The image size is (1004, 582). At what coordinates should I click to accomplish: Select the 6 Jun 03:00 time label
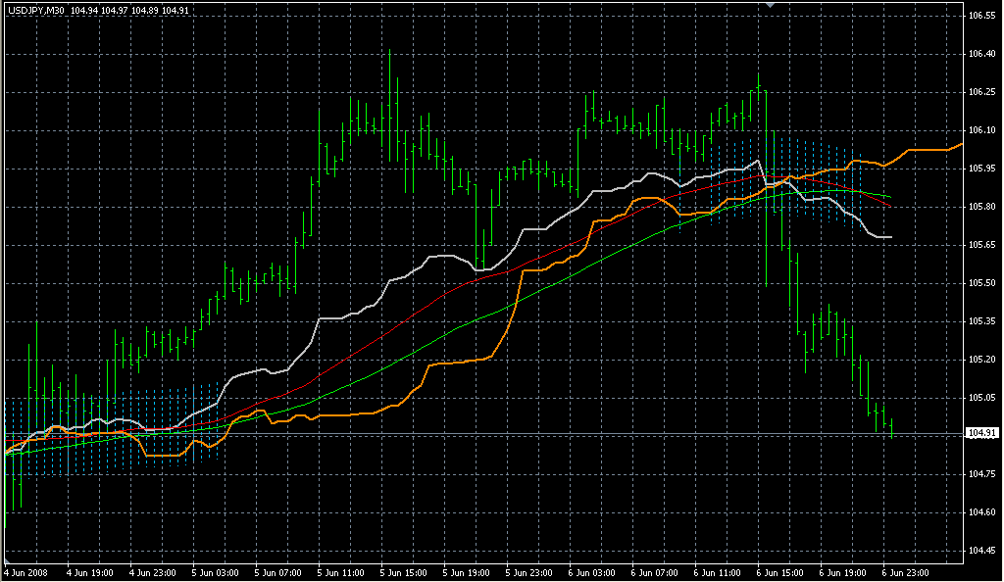point(593,572)
